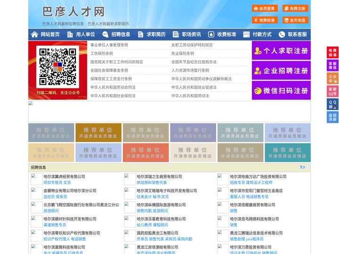The height and width of the screenshot is (254, 339).
Task: Open 求职简历 menu item
Action: 156,34
